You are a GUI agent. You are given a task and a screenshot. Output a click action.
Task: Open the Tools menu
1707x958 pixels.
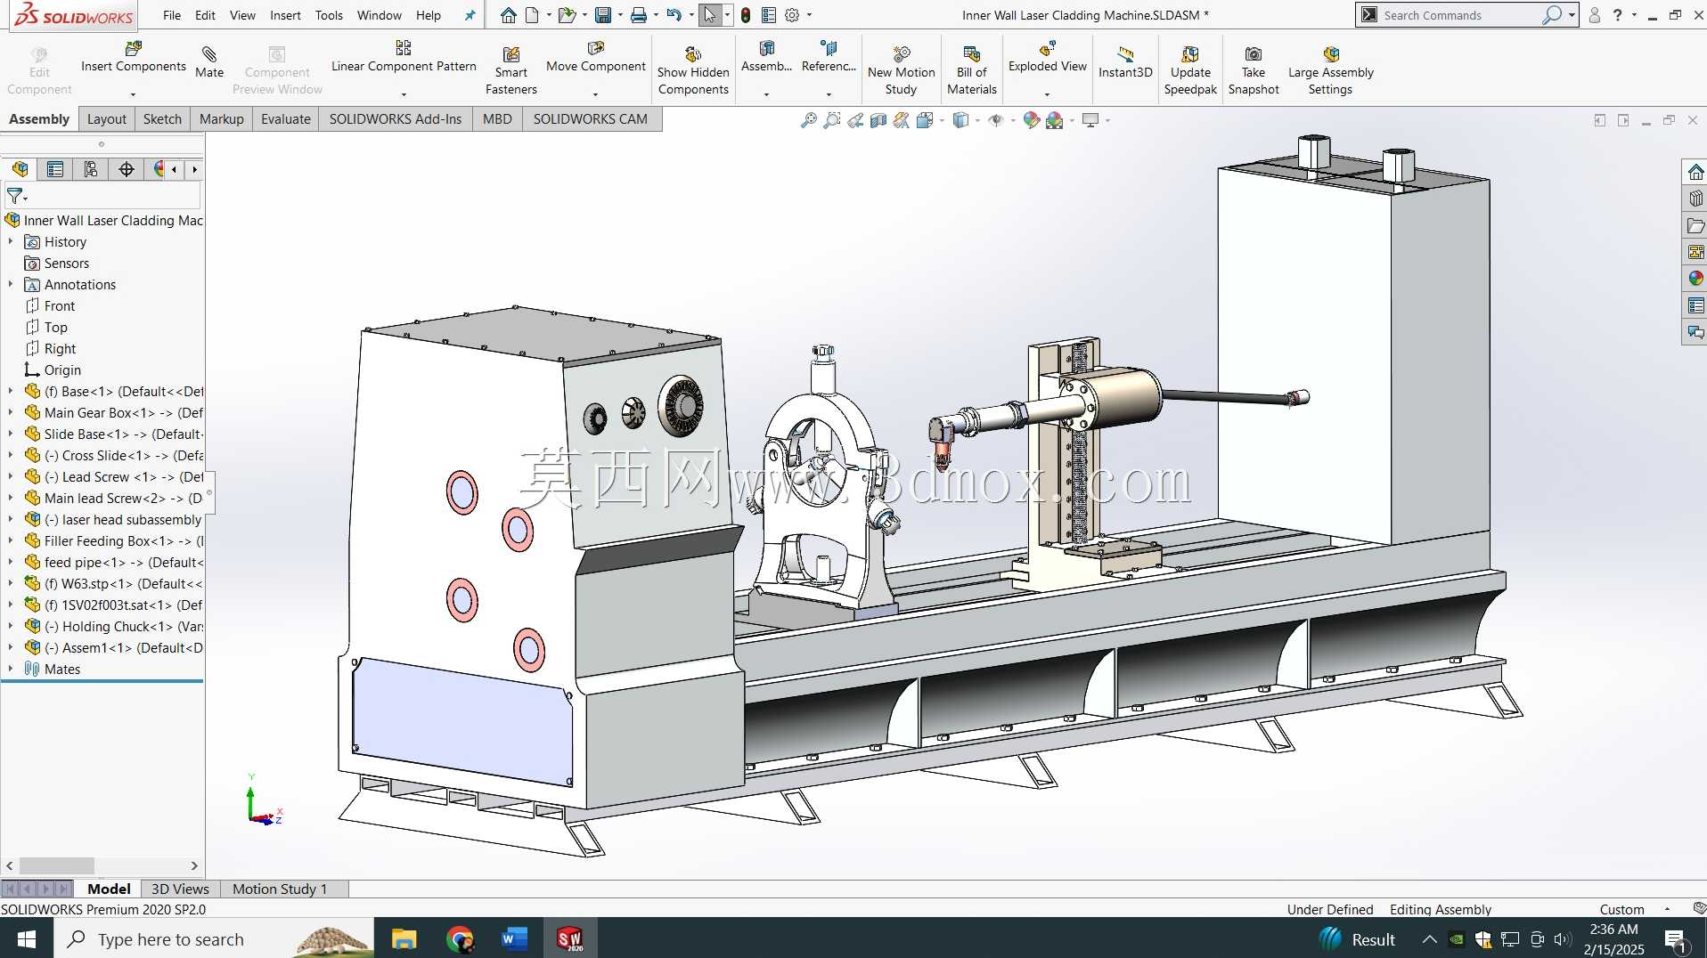(x=329, y=15)
